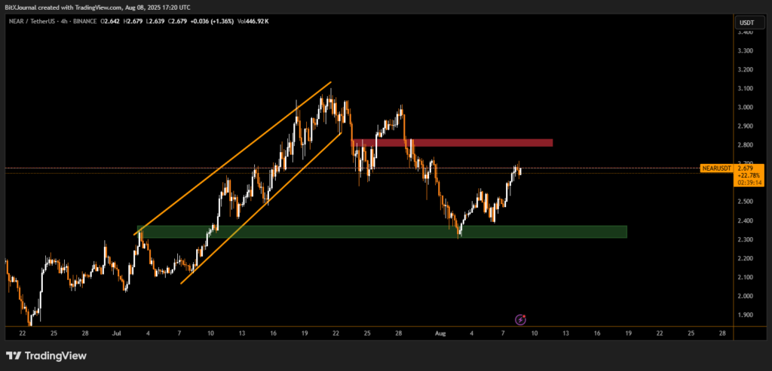
Task: Select the lower orange channel trendline
Action: (x=260, y=205)
